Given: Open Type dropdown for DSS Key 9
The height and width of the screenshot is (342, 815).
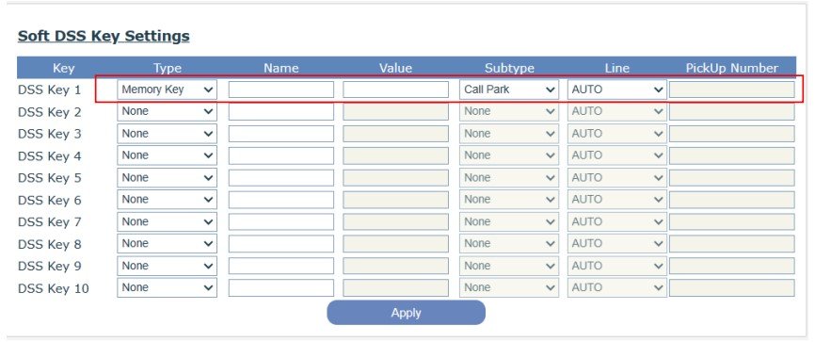Looking at the screenshot, I should [167, 266].
